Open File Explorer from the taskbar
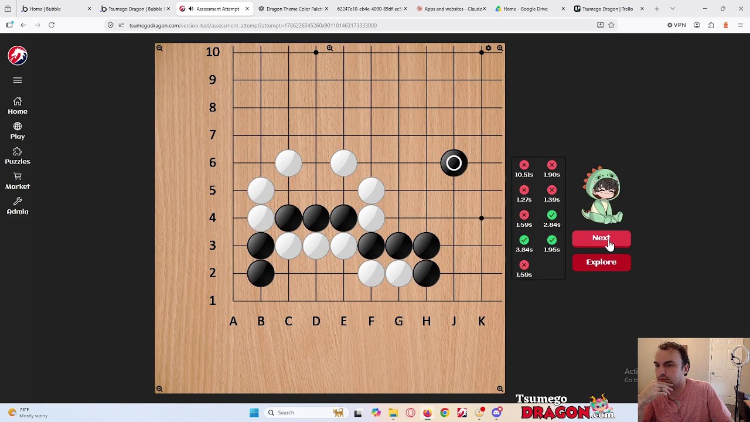This screenshot has width=750, height=422. tap(393, 413)
